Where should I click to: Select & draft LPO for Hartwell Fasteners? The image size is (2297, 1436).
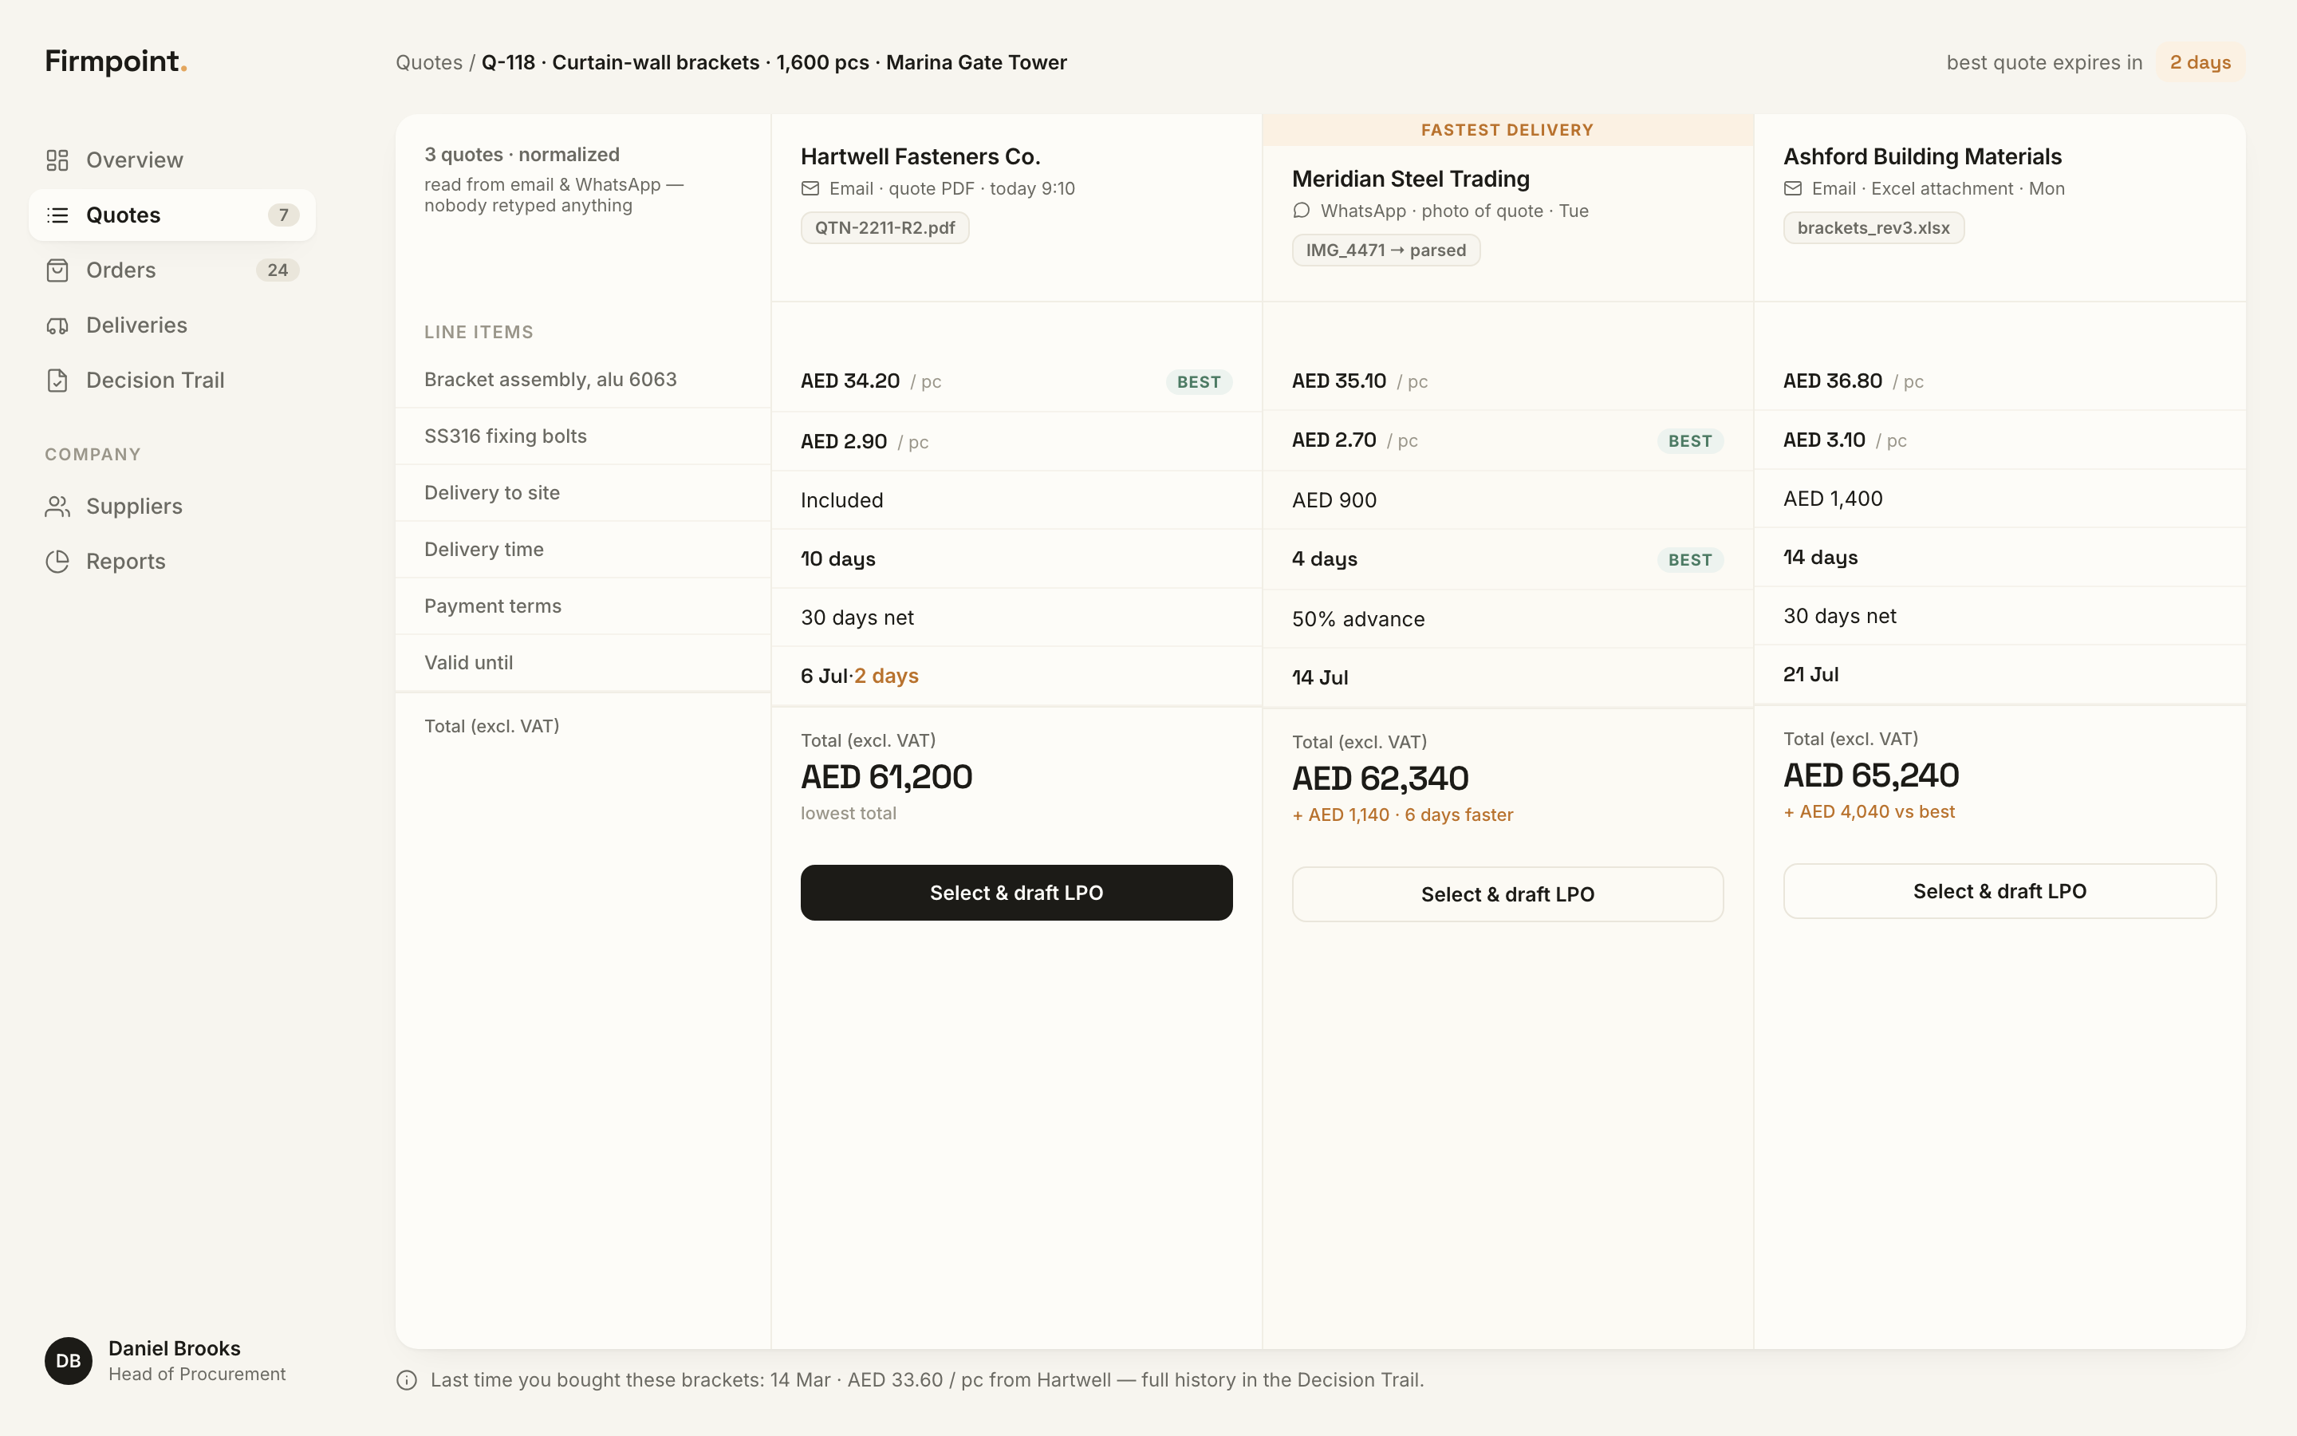[1017, 893]
